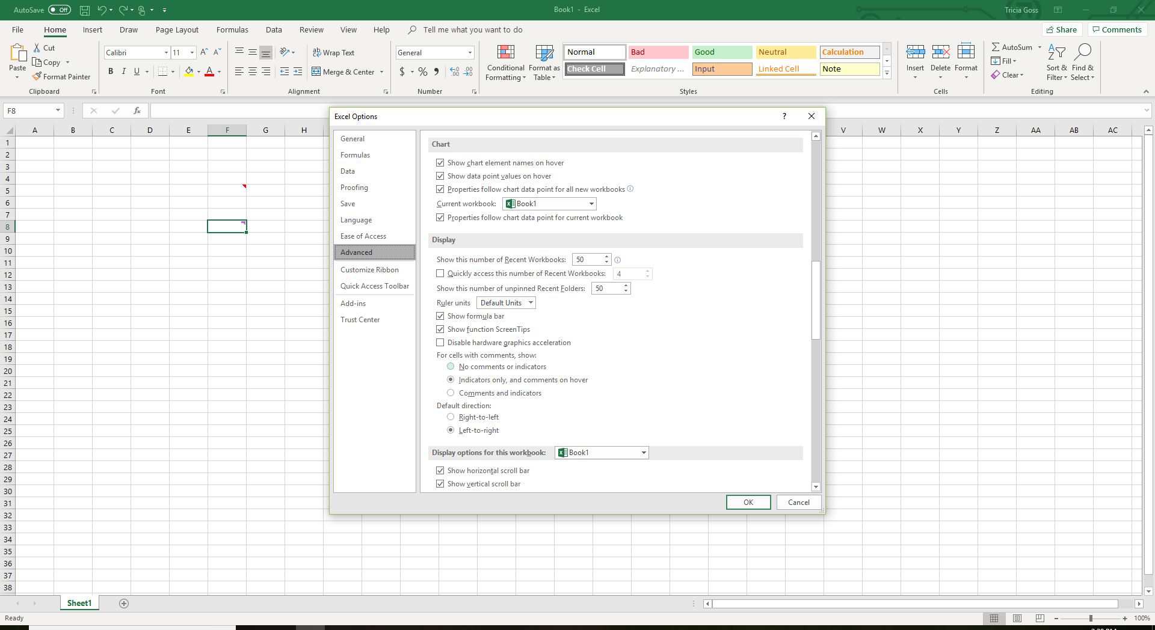
Task: Enable Quickly access this number of Recent Workbooks
Action: click(x=440, y=274)
